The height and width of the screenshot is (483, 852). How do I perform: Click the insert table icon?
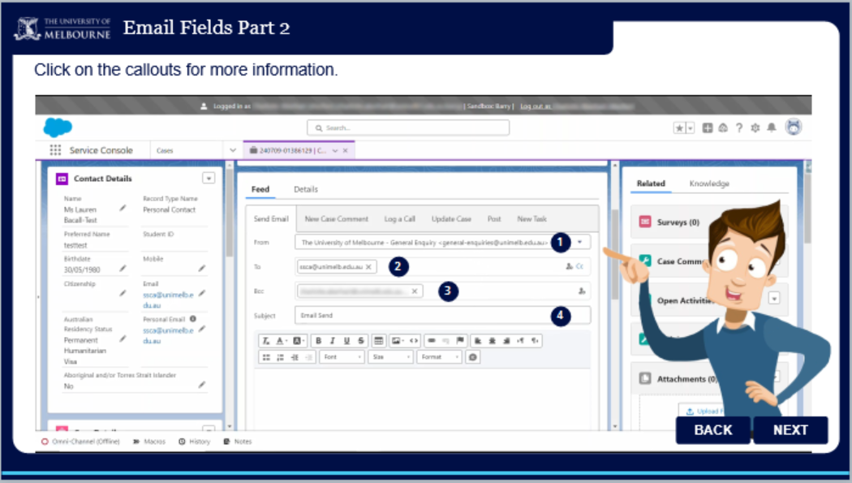click(378, 341)
